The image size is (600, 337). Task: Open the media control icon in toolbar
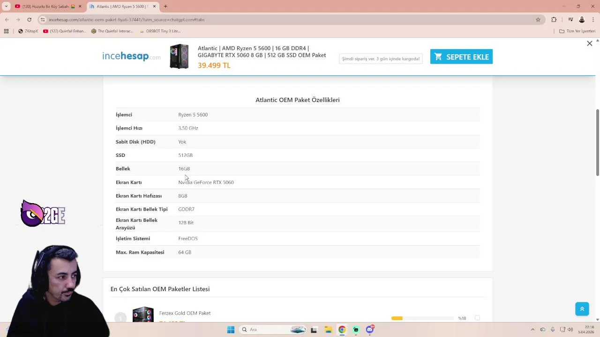tap(570, 20)
